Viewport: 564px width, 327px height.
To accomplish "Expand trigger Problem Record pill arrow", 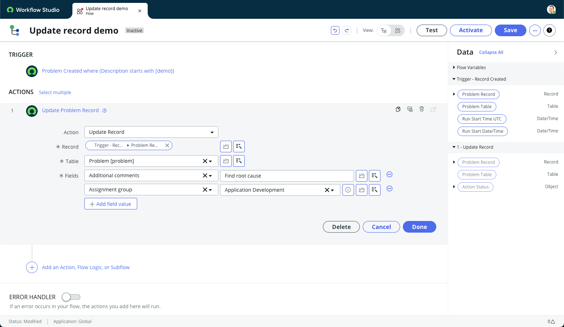I will point(454,94).
